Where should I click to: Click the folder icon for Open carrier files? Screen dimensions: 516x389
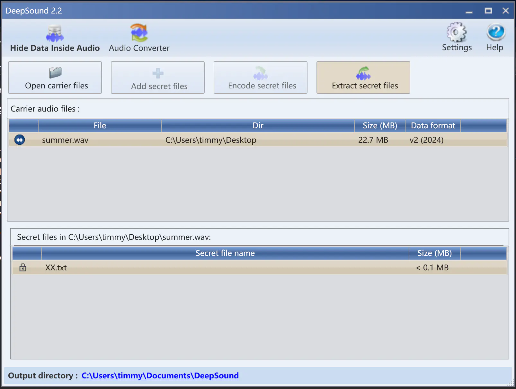55,73
